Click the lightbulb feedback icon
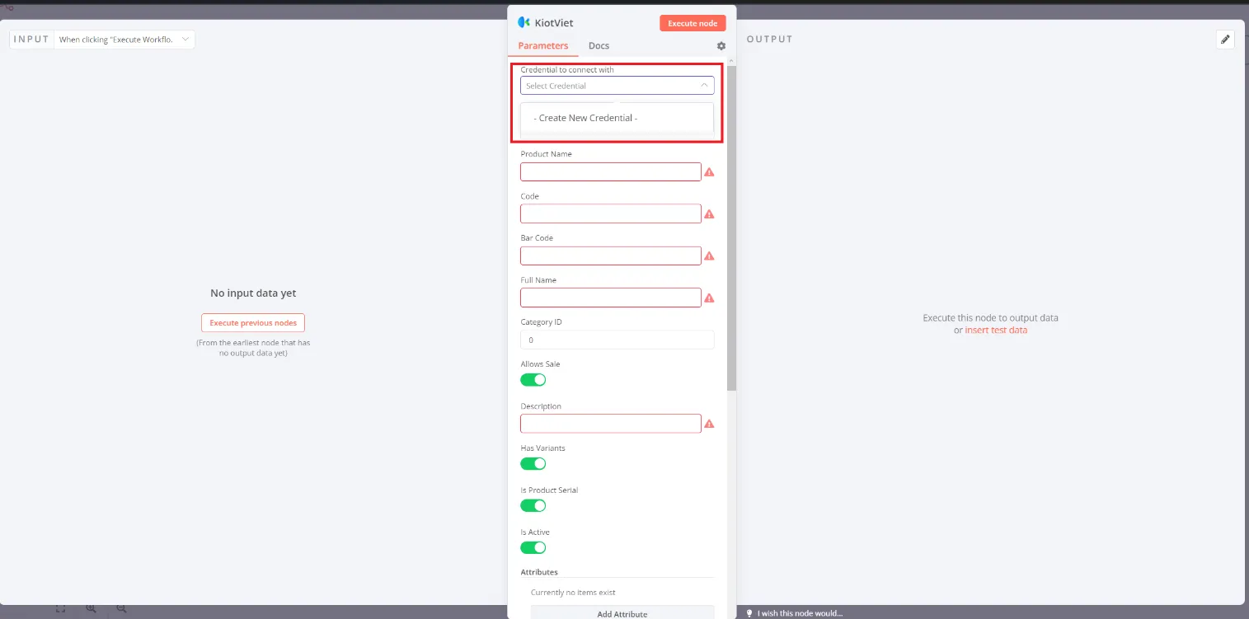Viewport: 1249px width, 619px height. [x=749, y=613]
